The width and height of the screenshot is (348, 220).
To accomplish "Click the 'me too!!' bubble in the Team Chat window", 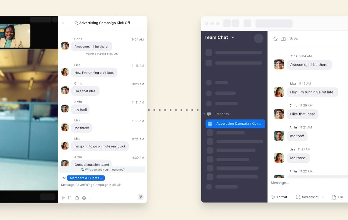I will click(x=297, y=136).
